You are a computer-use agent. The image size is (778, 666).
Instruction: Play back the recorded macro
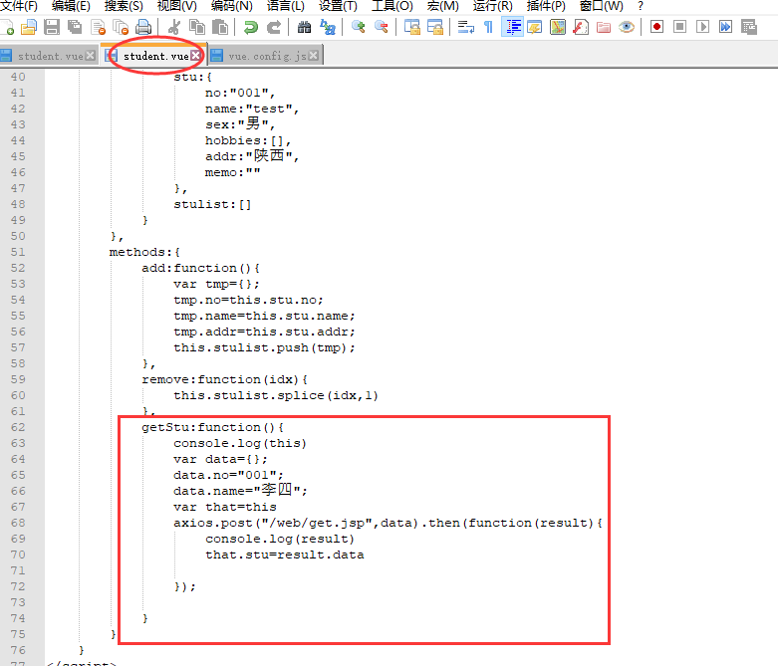pos(702,27)
